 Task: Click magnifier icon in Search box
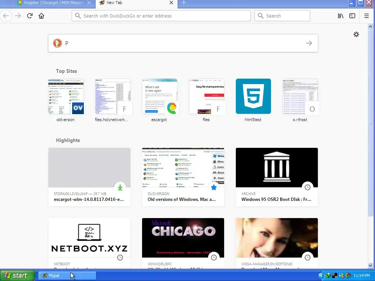point(261,16)
